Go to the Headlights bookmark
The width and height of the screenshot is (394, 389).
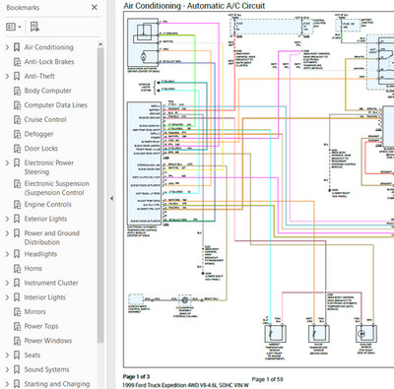[40, 254]
